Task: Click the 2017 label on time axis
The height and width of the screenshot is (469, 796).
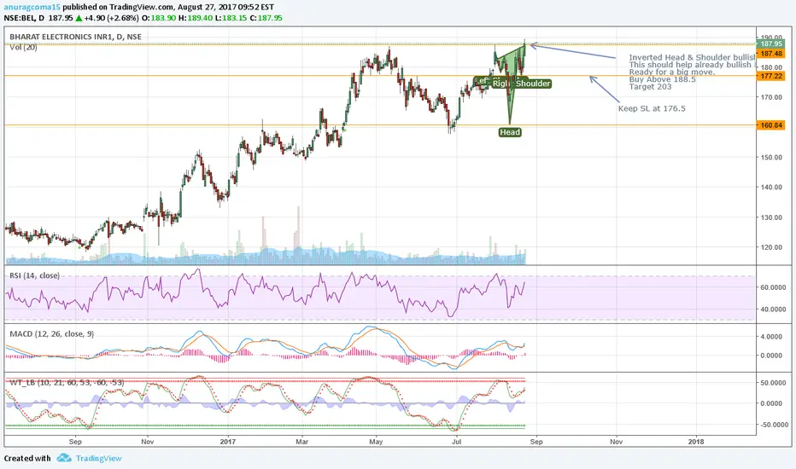Action: tap(228, 442)
